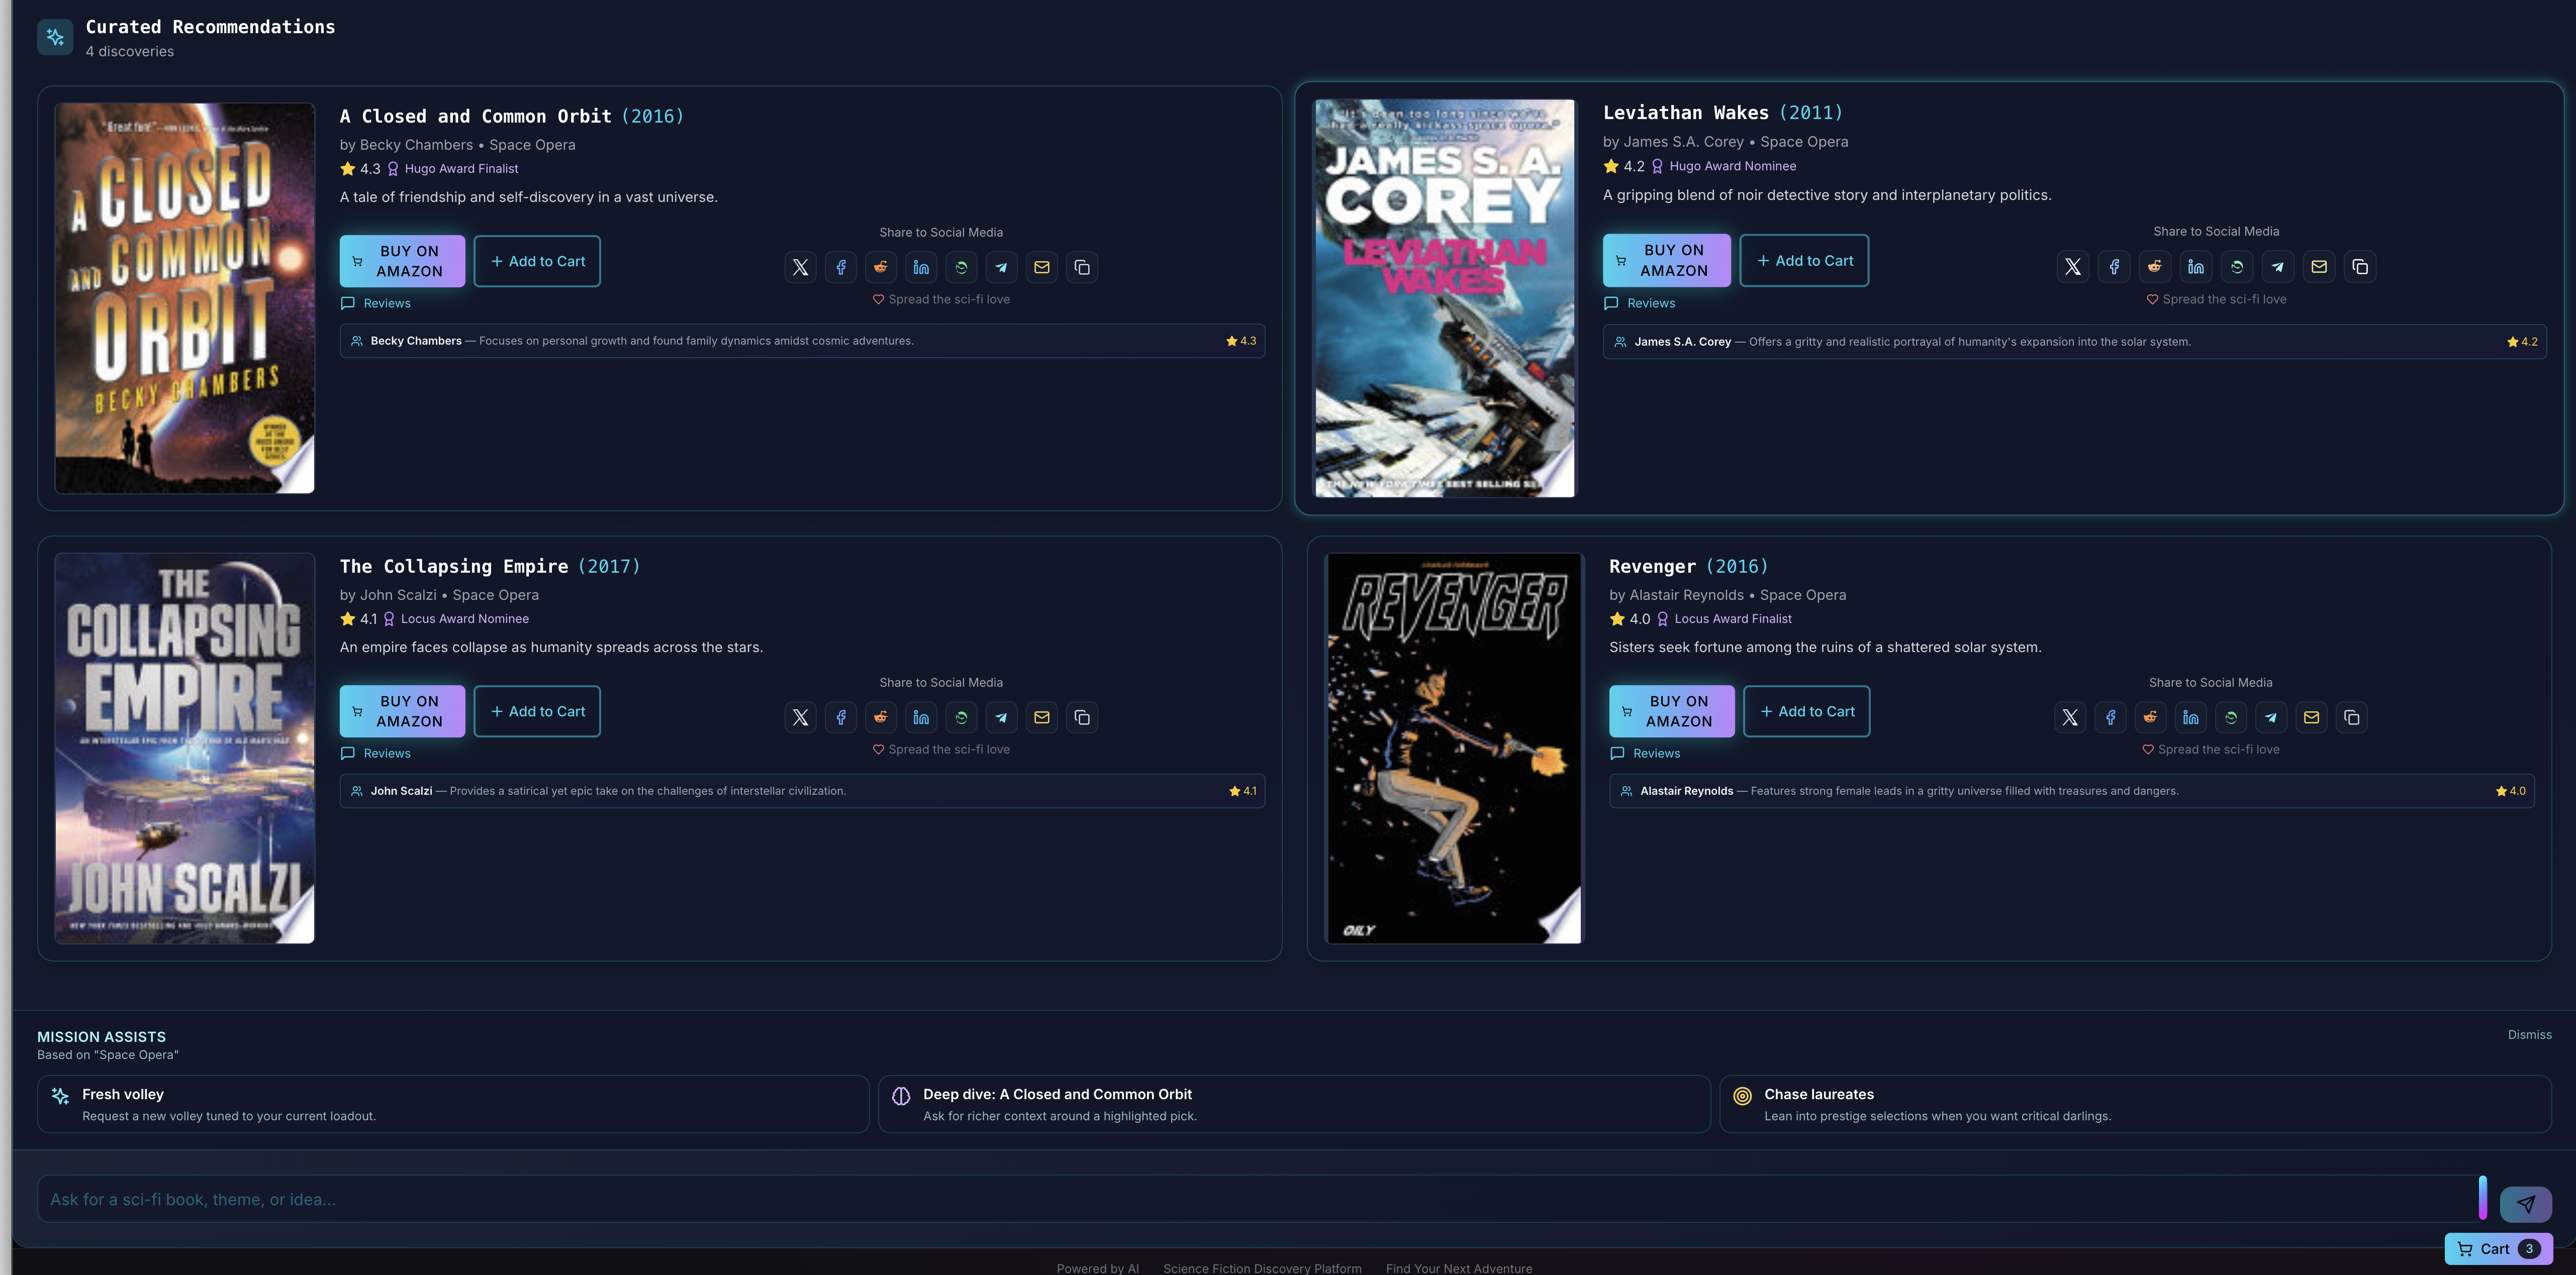
Task: Open the Revenger cover image
Action: [1454, 749]
